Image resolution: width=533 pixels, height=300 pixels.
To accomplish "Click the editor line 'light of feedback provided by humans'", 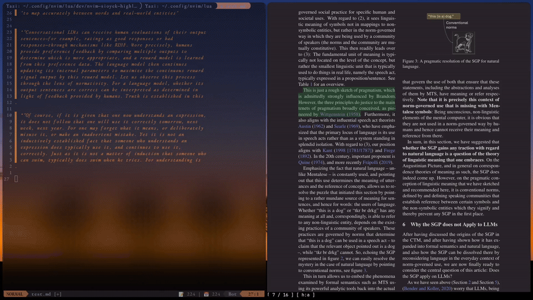I will pos(112,96).
